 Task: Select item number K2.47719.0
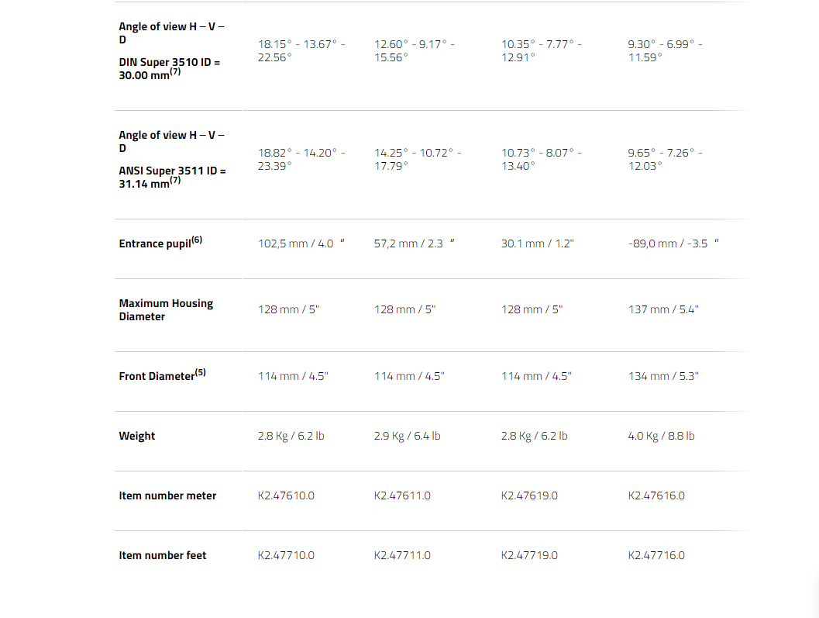coord(529,554)
